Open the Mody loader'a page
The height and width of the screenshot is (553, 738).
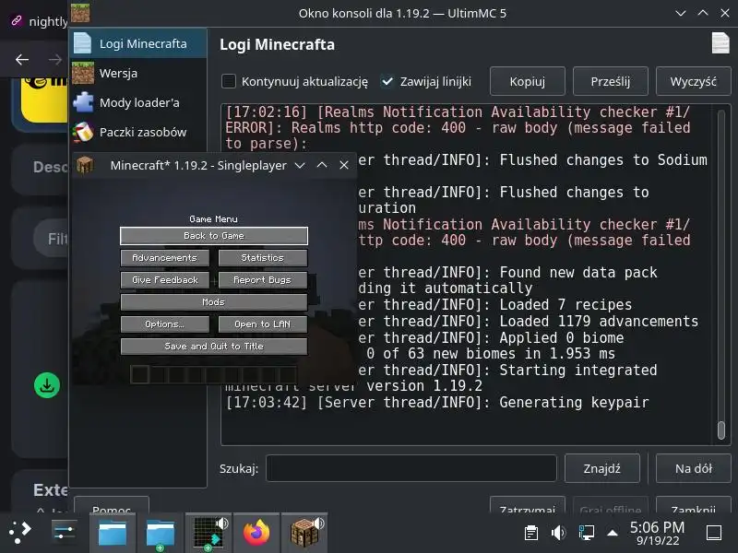point(137,102)
